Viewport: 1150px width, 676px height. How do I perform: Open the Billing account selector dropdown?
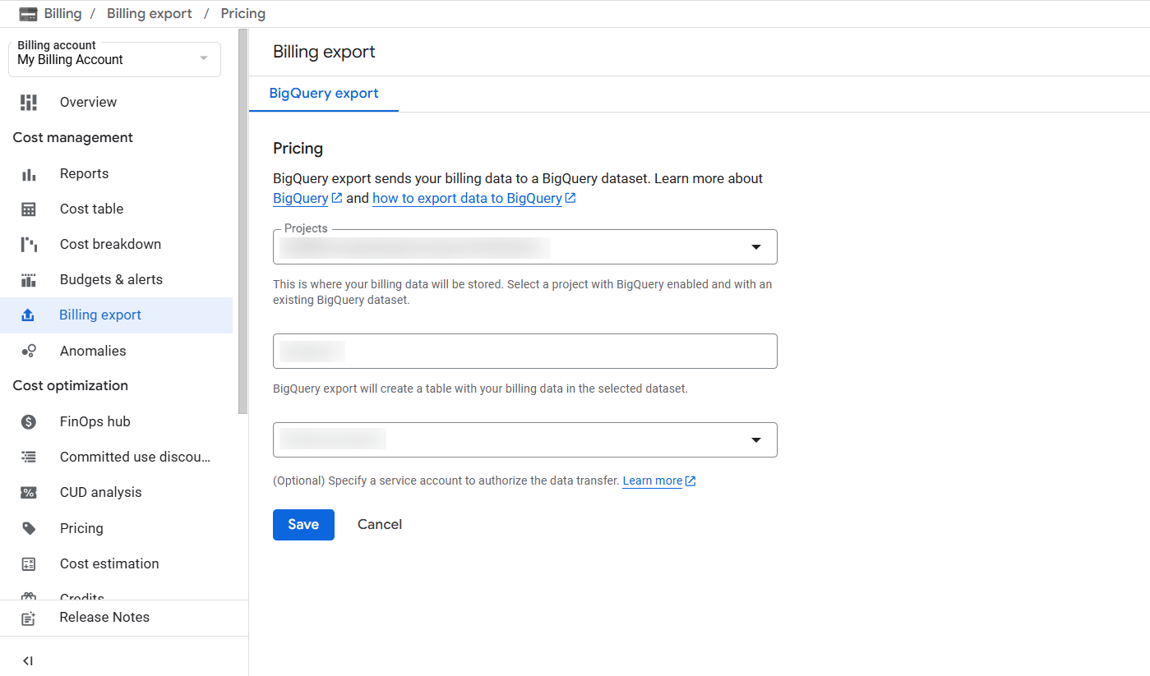114,59
